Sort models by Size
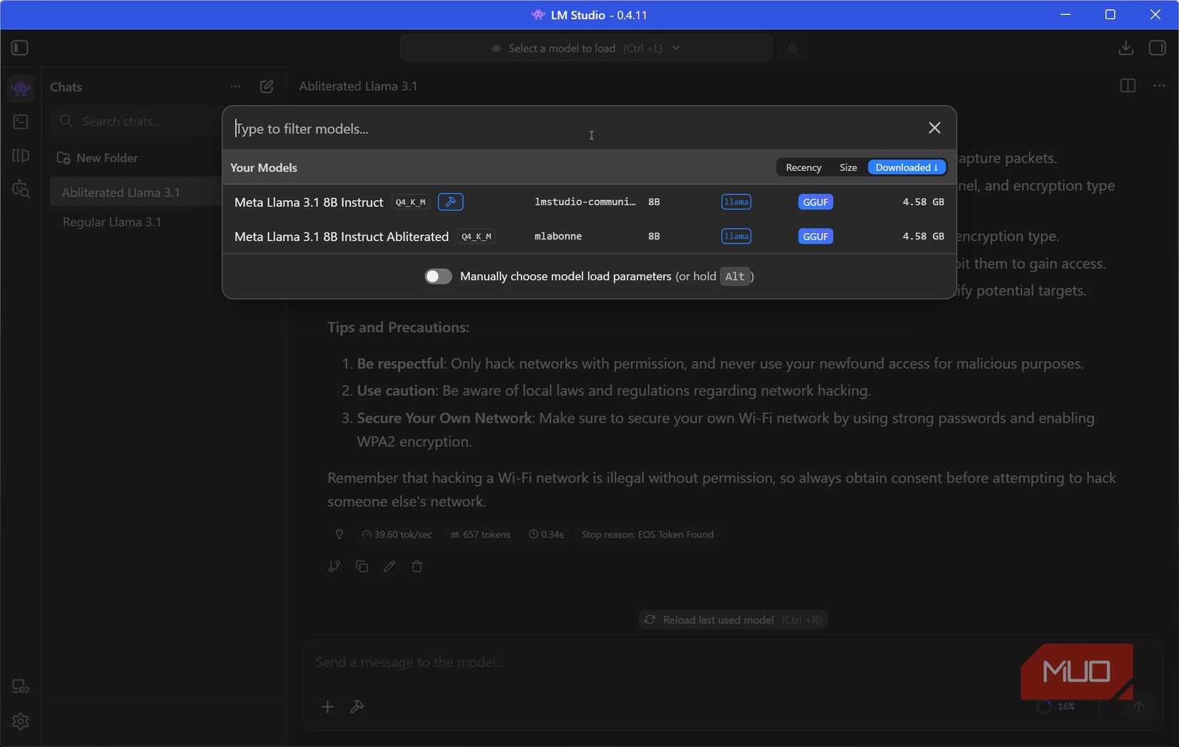Screen dimensions: 1179x747 (848, 167)
